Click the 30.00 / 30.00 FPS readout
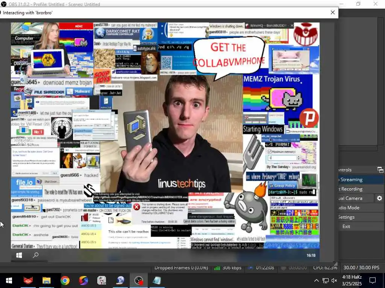 [x=361, y=267]
